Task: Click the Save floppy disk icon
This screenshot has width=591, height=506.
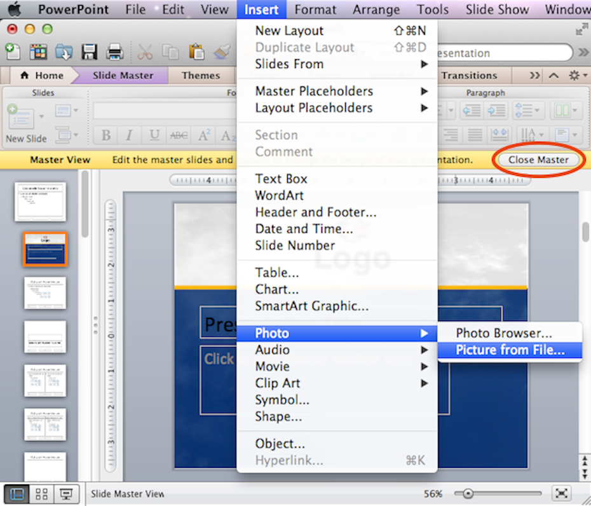Action: click(x=89, y=52)
